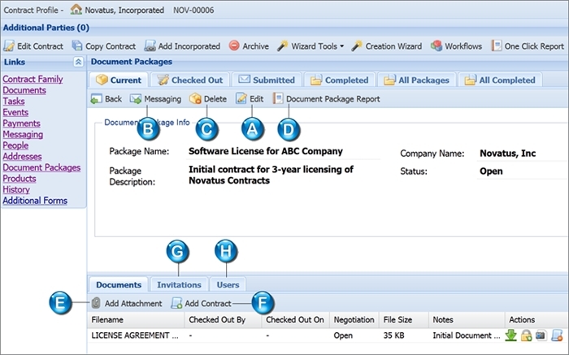
Task: Switch to the Invitations tab
Action: (x=179, y=284)
